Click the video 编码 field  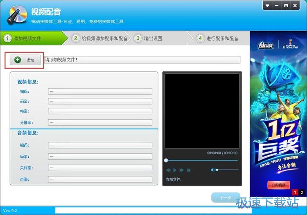coord(100,91)
